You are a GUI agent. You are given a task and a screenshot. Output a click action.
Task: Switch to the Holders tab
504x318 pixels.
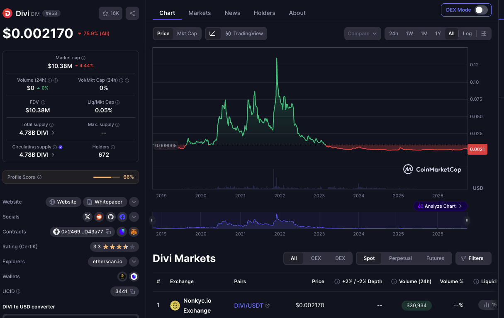tap(264, 13)
